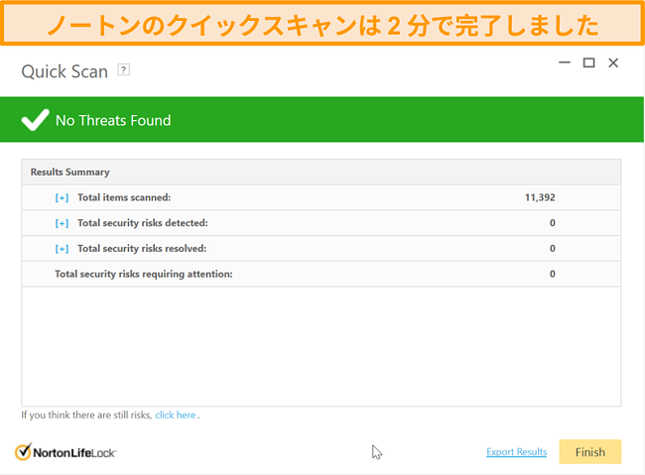Expand Total security risks resolved details

(x=62, y=248)
